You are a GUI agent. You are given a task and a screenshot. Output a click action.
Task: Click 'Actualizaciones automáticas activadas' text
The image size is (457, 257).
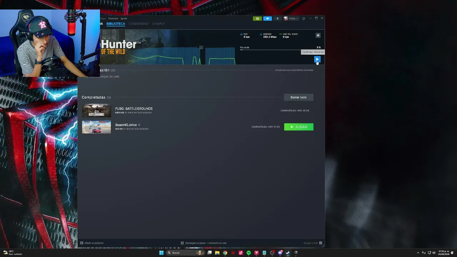[294, 70]
